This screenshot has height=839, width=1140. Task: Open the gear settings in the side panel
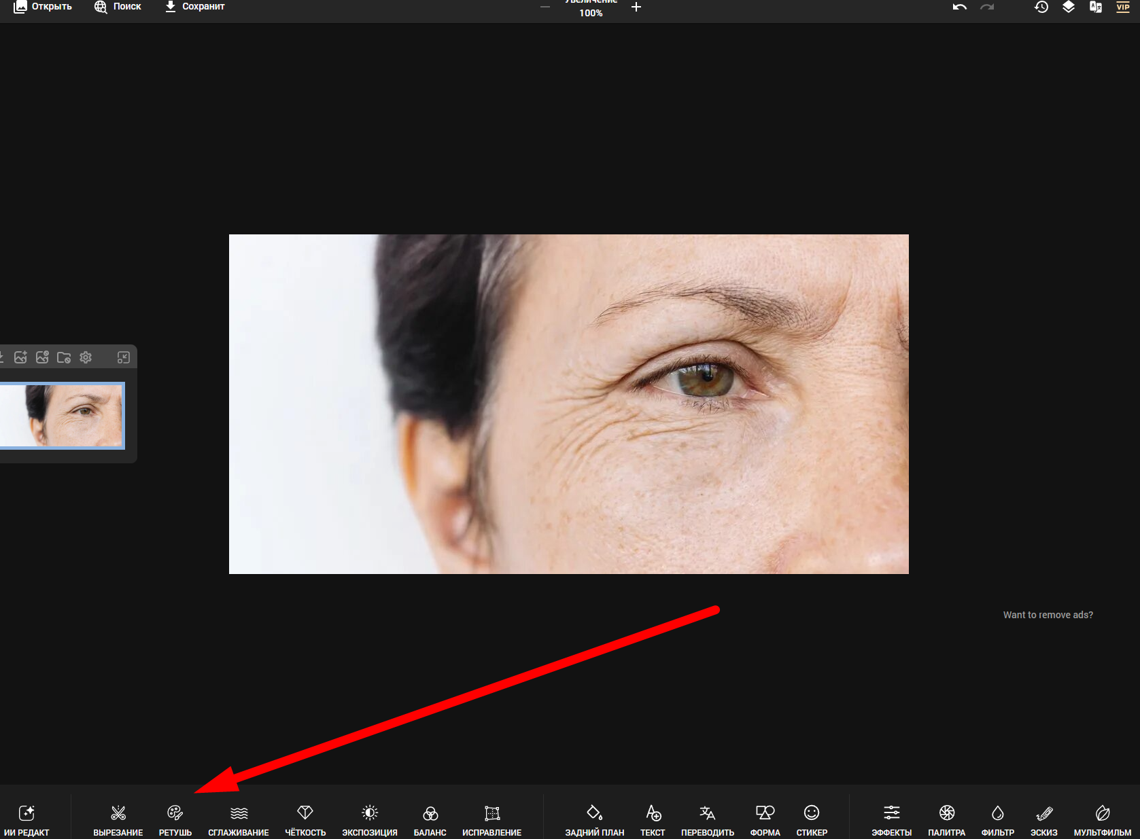(86, 357)
